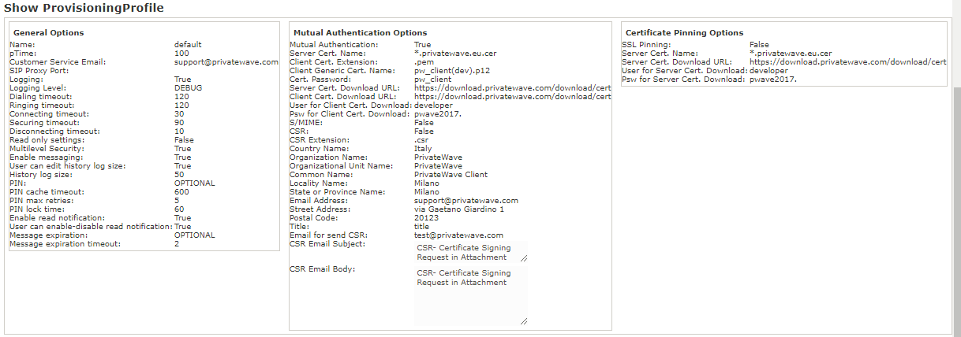Click the Psw for Server Cert. Download label
The width and height of the screenshot is (961, 337).
coord(685,80)
